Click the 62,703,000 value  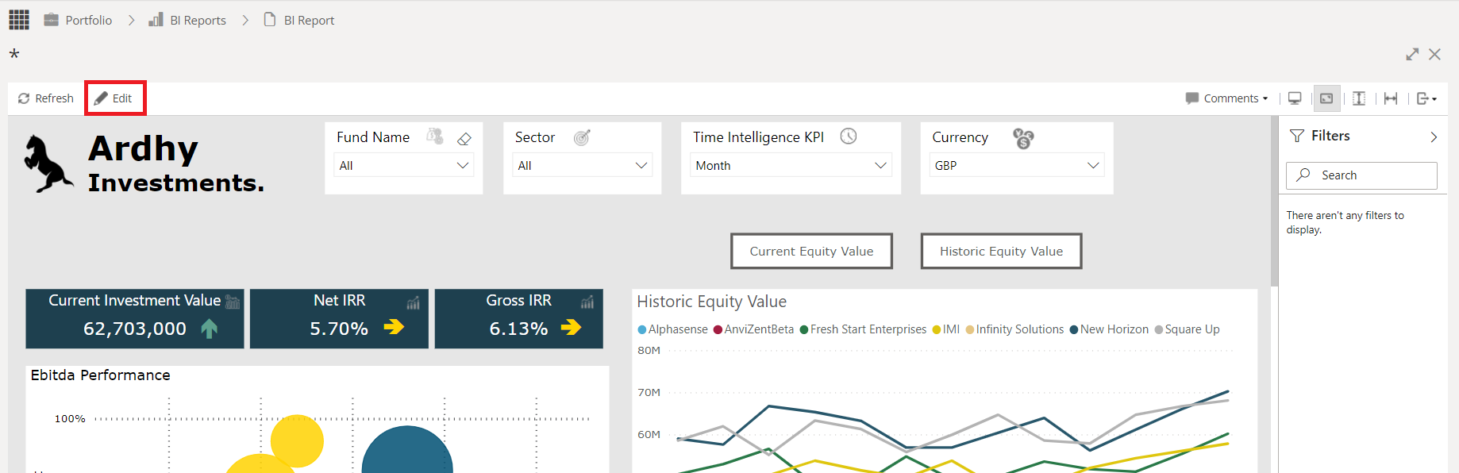(135, 329)
